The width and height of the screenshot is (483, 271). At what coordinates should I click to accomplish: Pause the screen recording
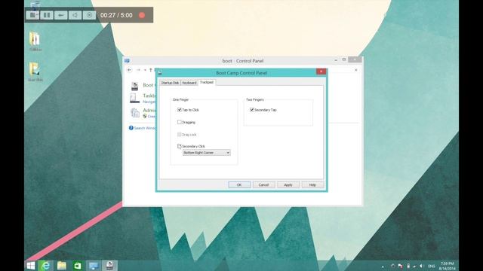click(x=47, y=15)
